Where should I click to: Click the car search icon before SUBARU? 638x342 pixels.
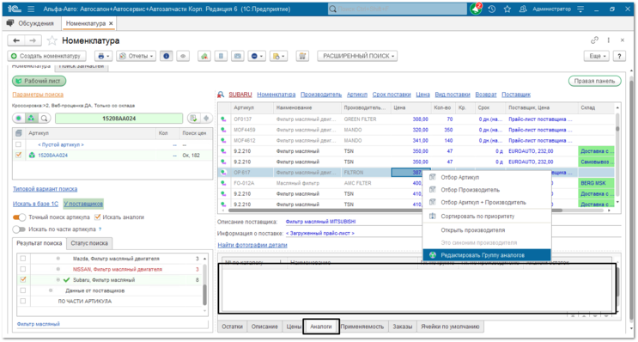point(221,95)
